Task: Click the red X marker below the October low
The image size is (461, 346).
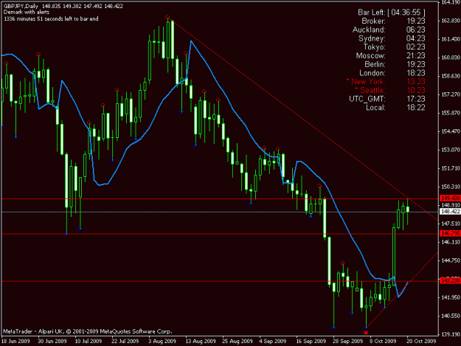Action: (366, 333)
